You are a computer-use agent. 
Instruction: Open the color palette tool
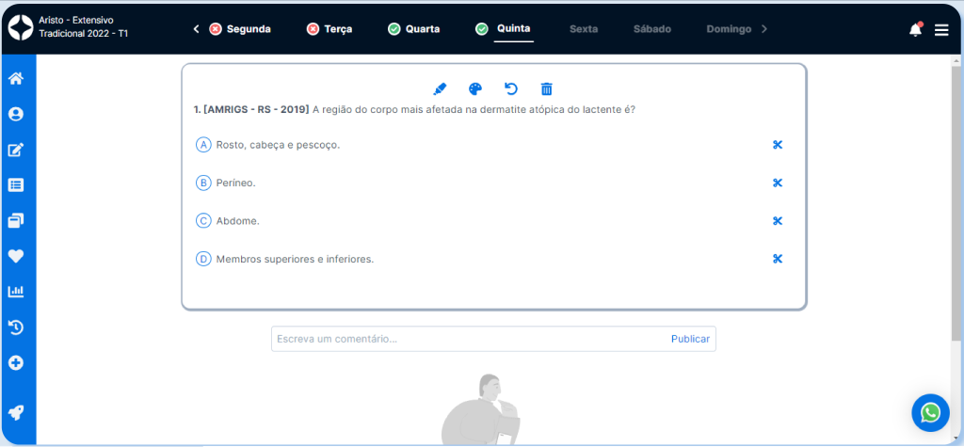click(475, 88)
